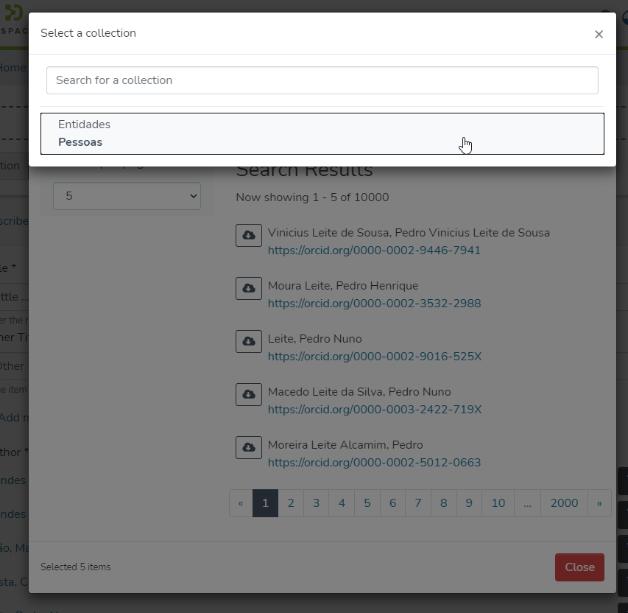
Task: Select current page 1 in pagination
Action: click(265, 503)
